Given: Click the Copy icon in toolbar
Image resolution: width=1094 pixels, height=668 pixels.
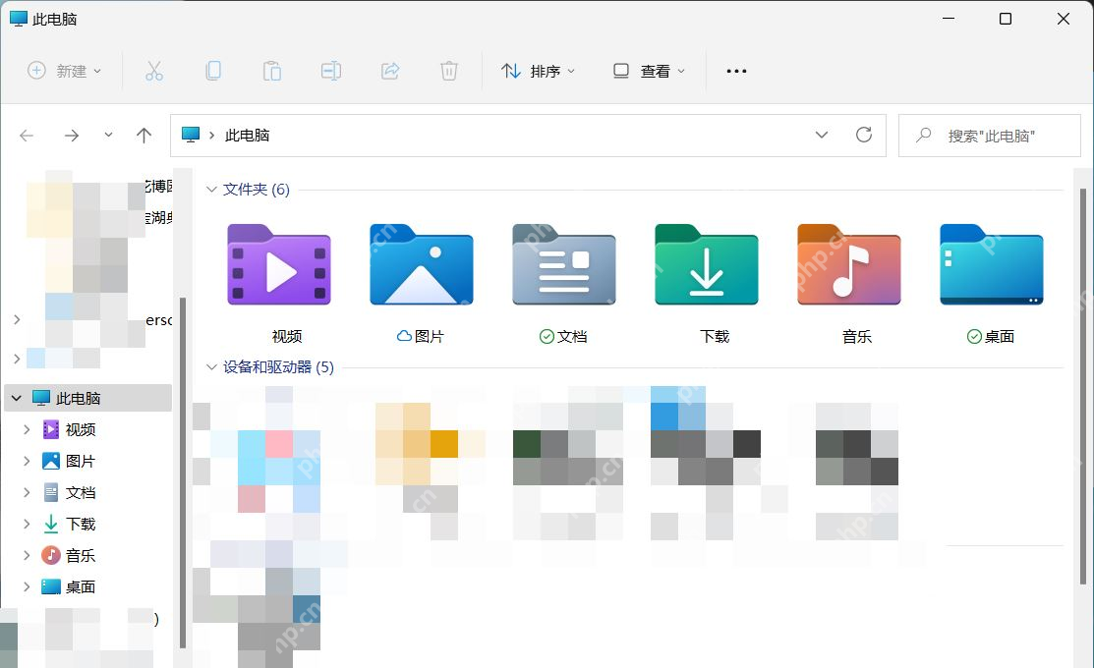Looking at the screenshot, I should coord(213,71).
